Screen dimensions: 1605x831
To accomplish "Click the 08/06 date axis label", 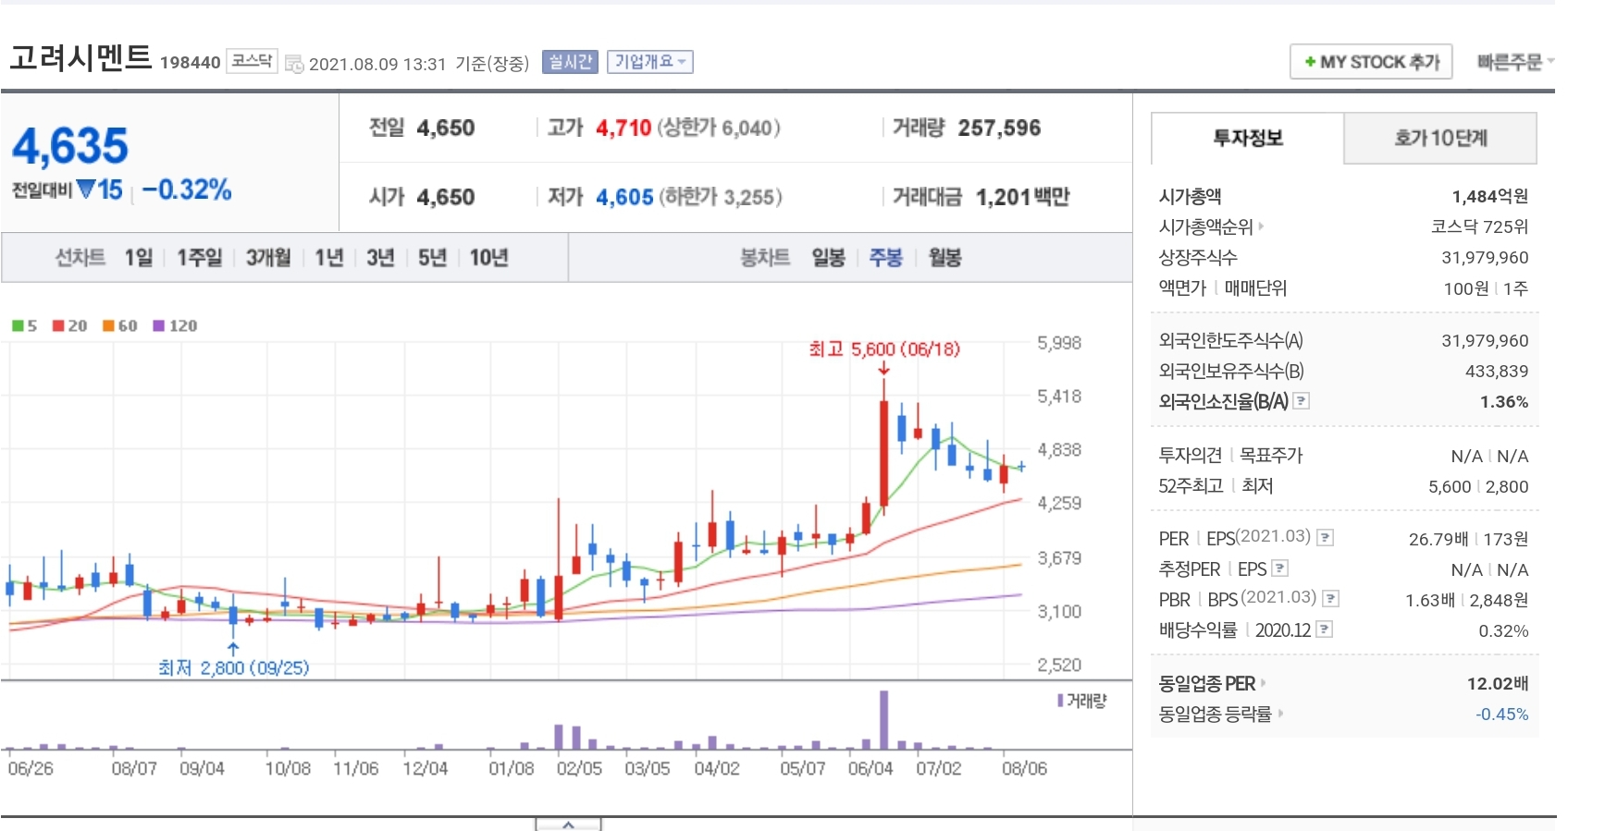I will [1024, 768].
